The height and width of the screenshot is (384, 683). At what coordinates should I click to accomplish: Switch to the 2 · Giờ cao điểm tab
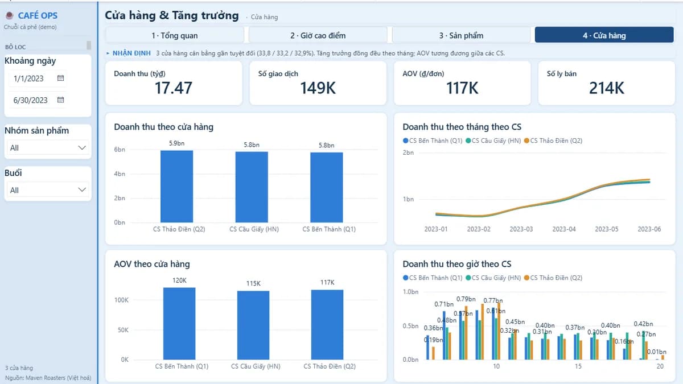(x=318, y=35)
